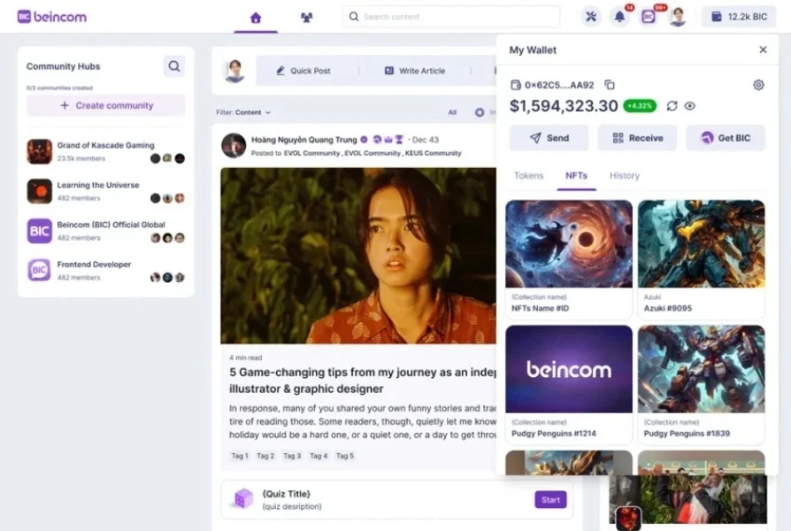Click Write Article button
The image size is (791, 531).
[415, 71]
